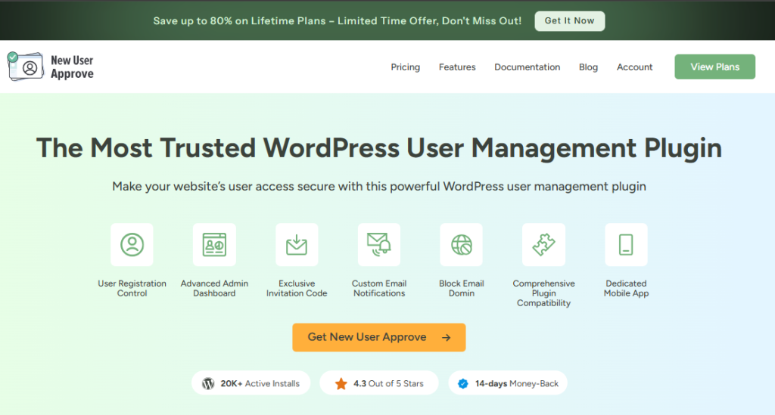The image size is (775, 415).
Task: Click the blue verified Money-Back badge icon
Action: pos(463,383)
